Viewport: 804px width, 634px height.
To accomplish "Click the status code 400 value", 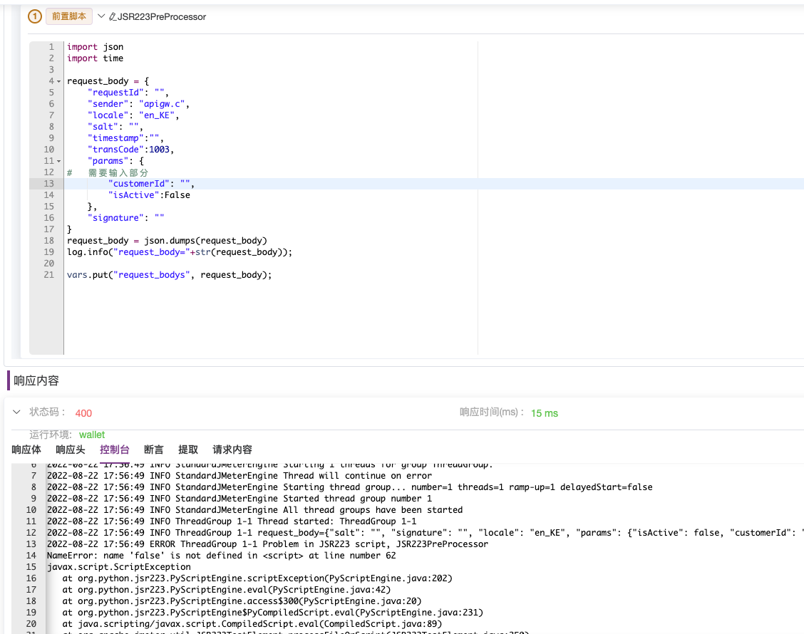I will (83, 413).
